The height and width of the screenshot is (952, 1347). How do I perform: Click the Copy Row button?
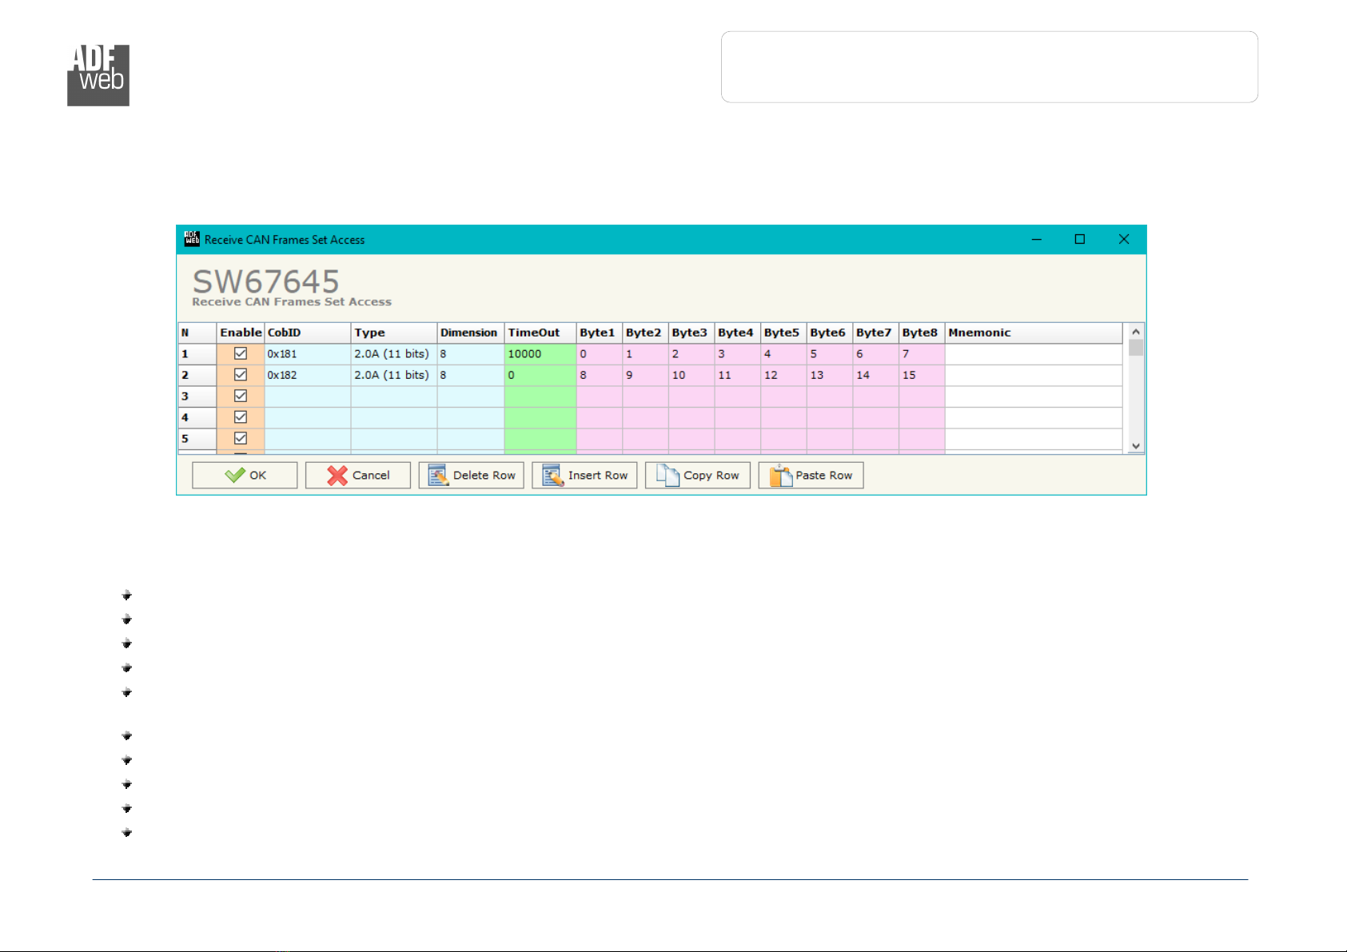698,475
